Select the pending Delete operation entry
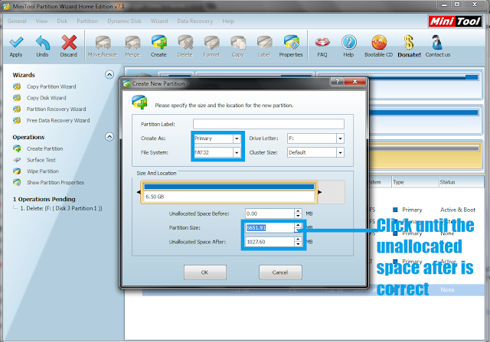The width and height of the screenshot is (490, 342). coord(61,208)
